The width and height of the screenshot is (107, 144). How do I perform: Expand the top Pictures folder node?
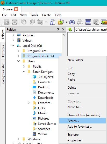coord(13,35)
